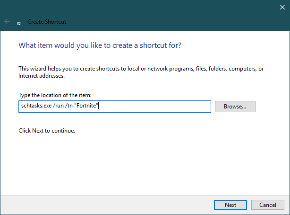290x215 pixels.
Task: Close the Create Shortcut dialog
Action: tap(282, 7)
